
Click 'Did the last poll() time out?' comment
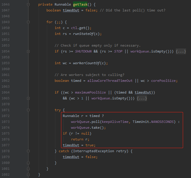133,10
